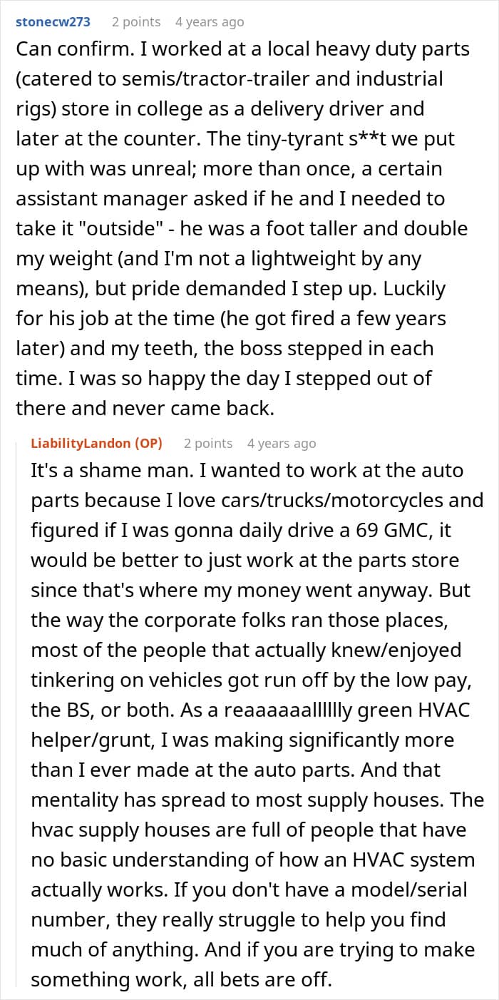Click the points count beside LiabilityLandon
499x1000 pixels.
click(208, 443)
